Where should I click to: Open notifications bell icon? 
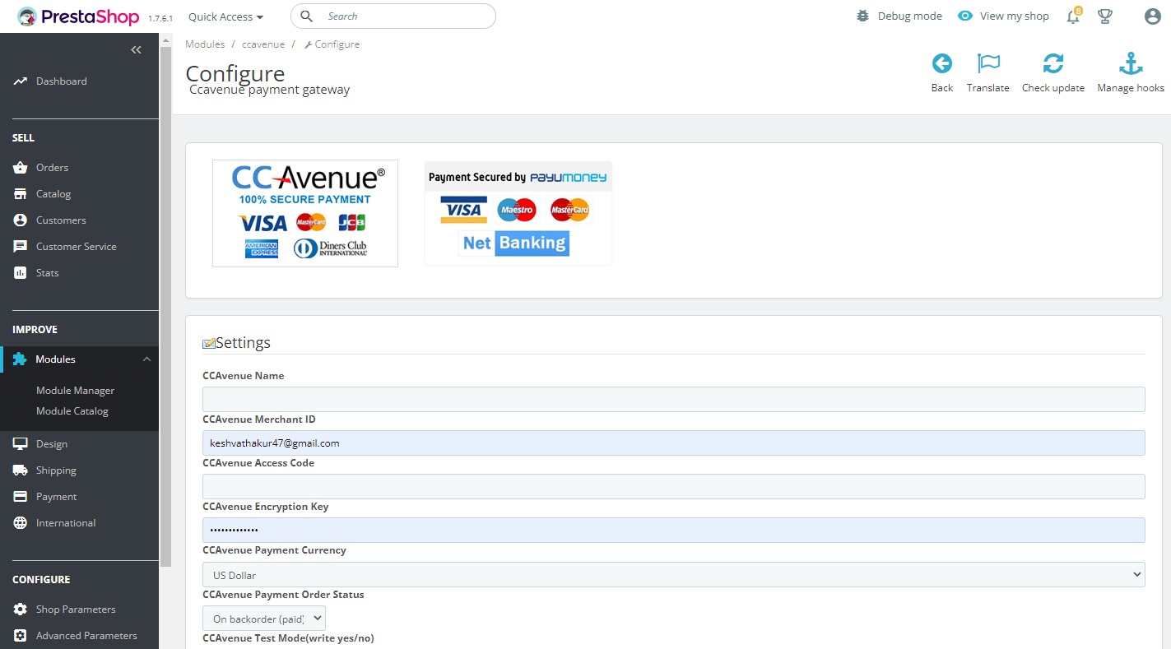pyautogui.click(x=1073, y=16)
